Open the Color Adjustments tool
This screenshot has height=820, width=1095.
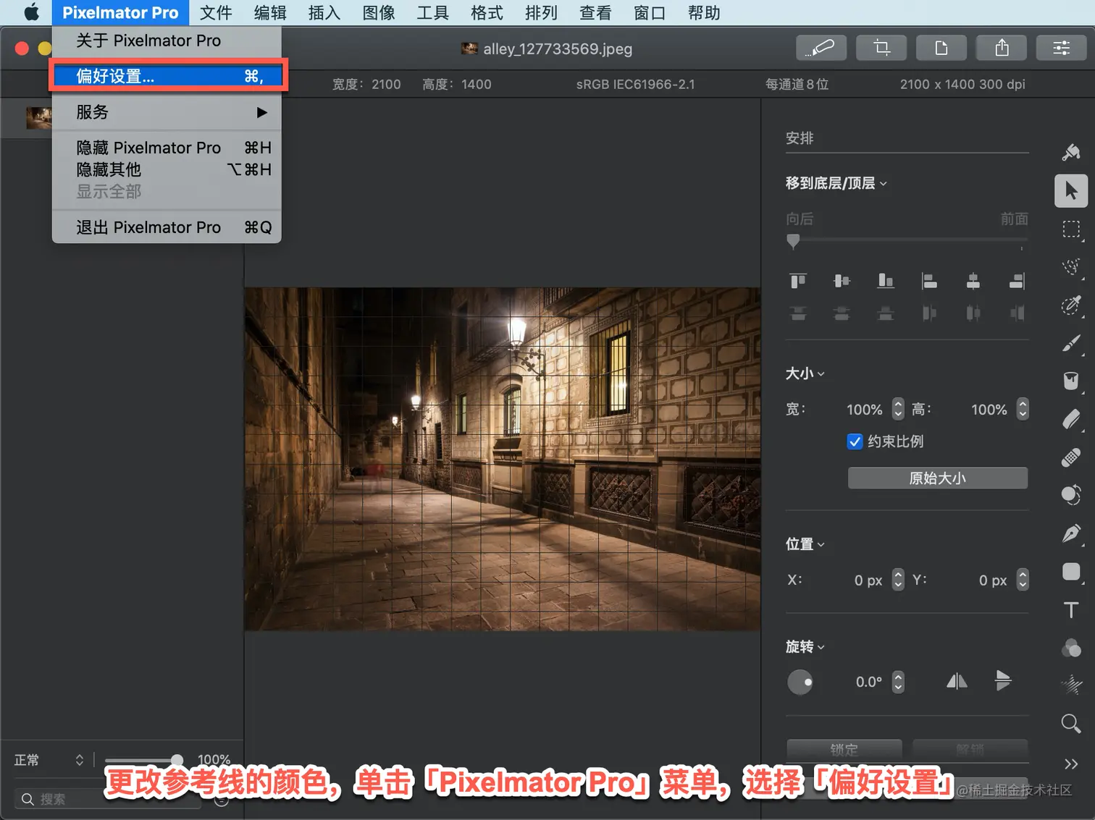click(x=1071, y=648)
